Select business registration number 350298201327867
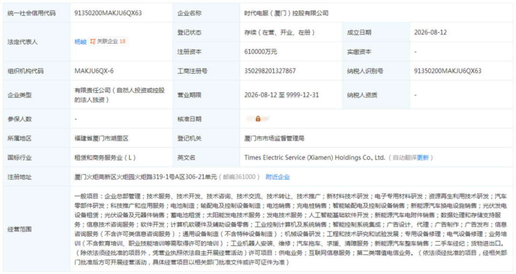 (x=270, y=71)
